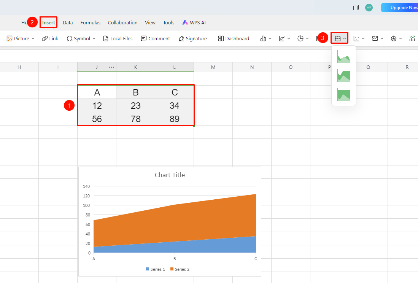Open the Collaboration tab
418x283 pixels.
(122, 23)
